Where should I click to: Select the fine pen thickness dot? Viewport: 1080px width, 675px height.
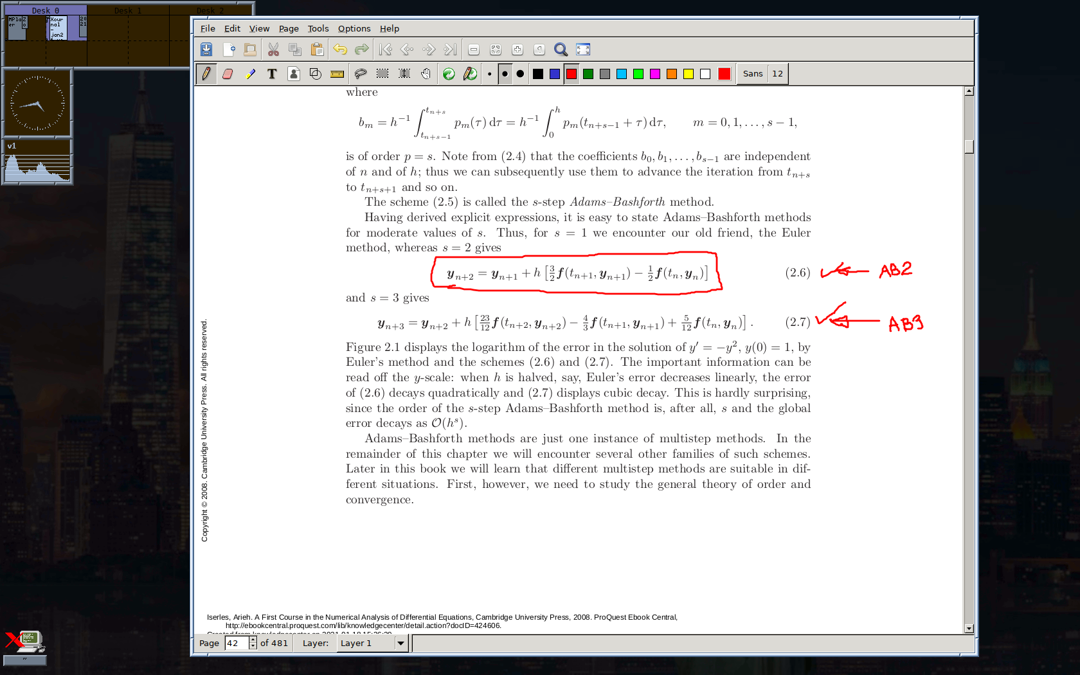(489, 74)
